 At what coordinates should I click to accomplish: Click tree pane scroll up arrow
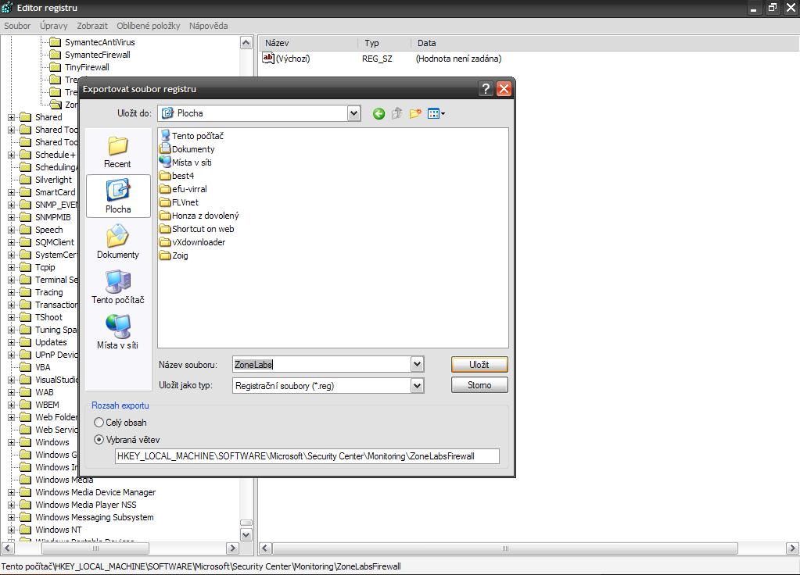[246, 43]
